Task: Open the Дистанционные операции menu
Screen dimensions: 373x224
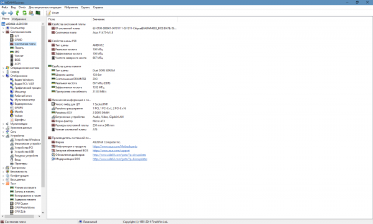Action: pos(45,7)
